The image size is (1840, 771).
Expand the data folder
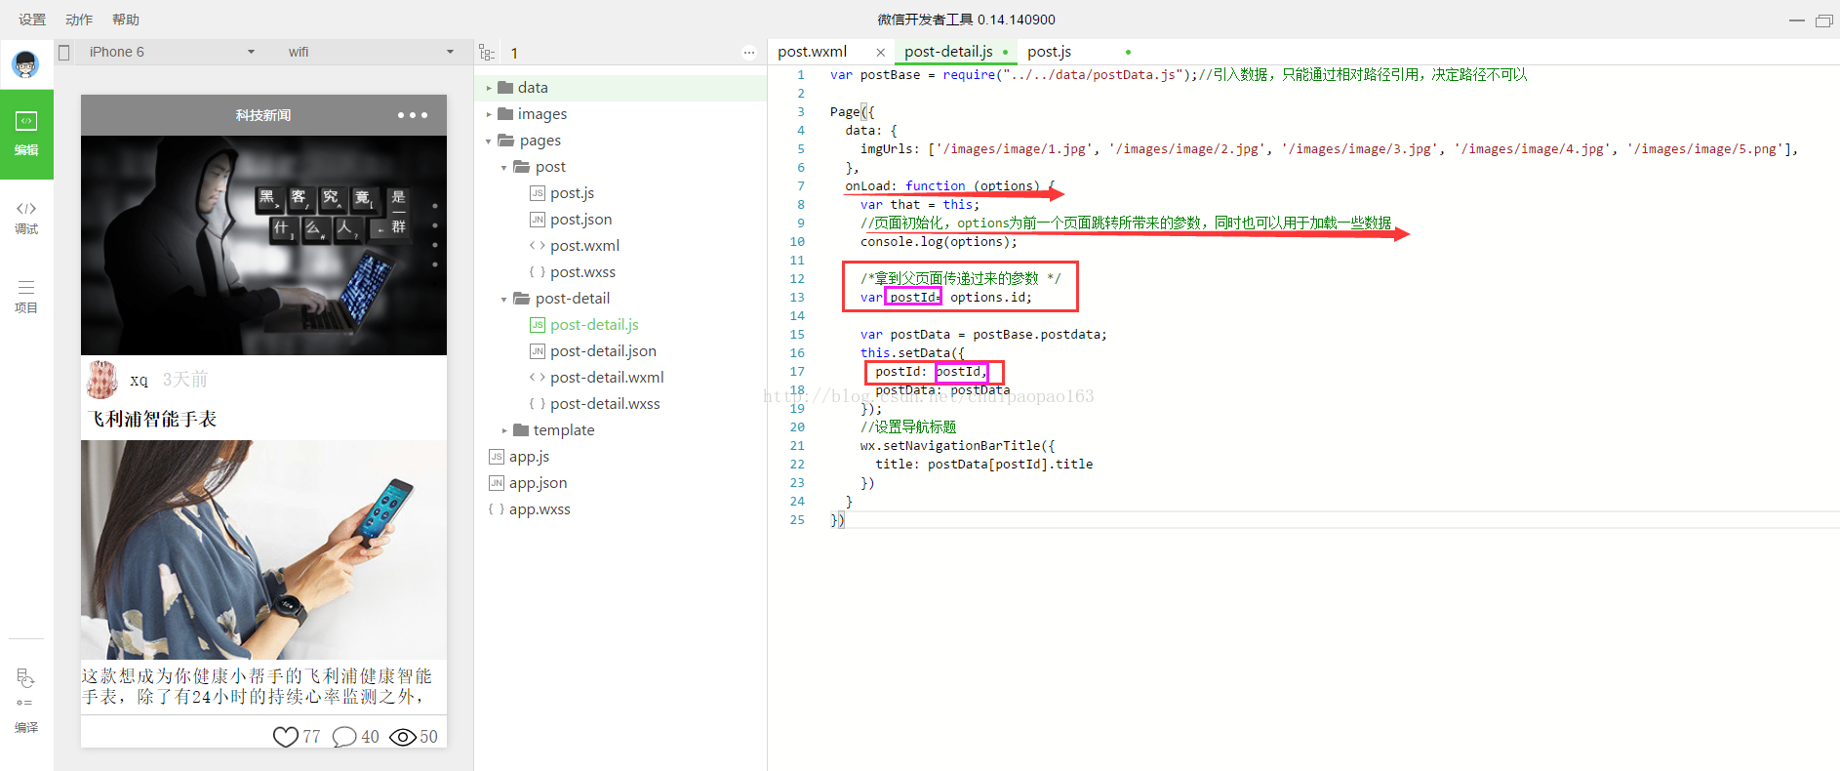tap(489, 88)
